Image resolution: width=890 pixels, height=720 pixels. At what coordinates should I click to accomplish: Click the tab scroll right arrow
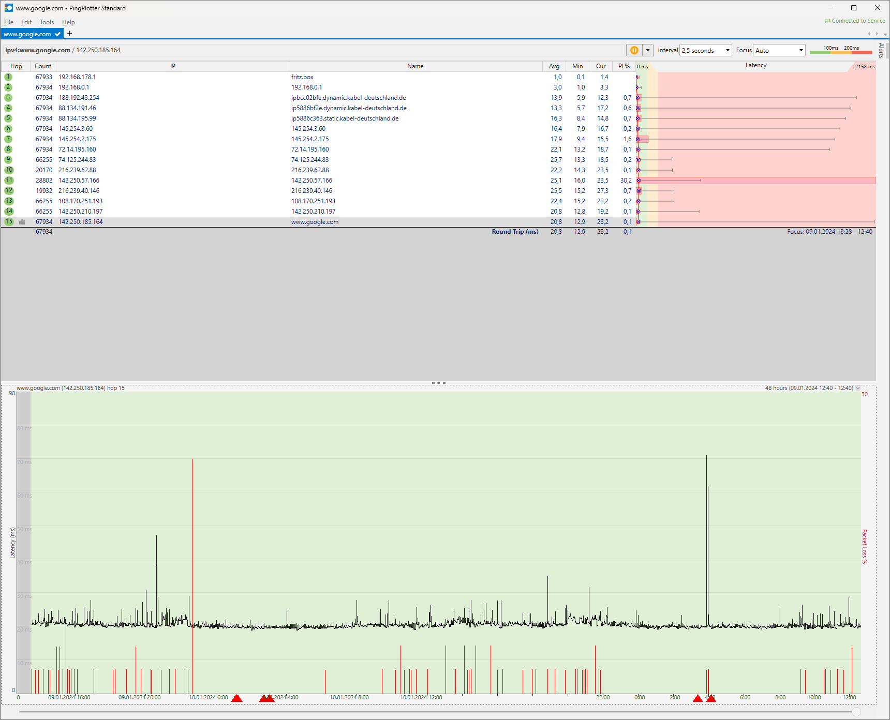877,34
